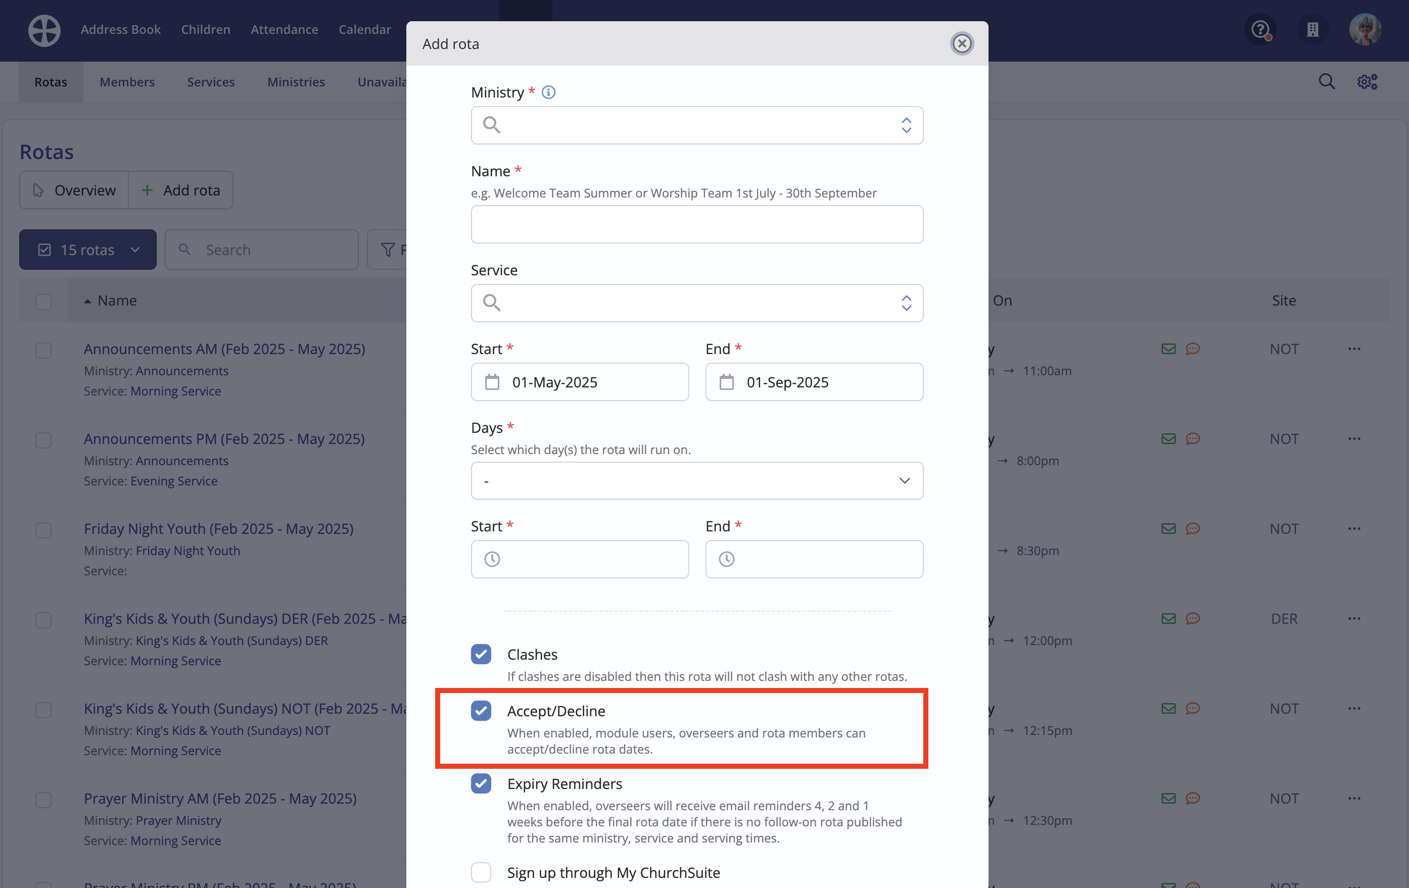Open Announcements AM (Feb 2025 - May 2025) rota
Screen dimensions: 1409x888
[225, 349]
